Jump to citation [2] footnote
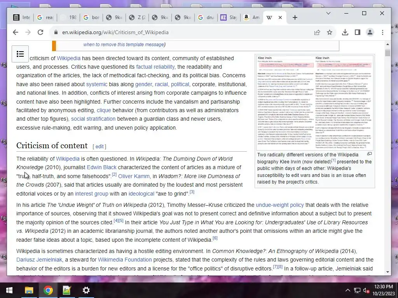The image size is (398, 298). pos(114,174)
